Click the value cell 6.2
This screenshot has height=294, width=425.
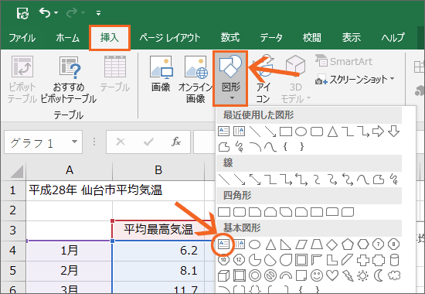click(158, 251)
